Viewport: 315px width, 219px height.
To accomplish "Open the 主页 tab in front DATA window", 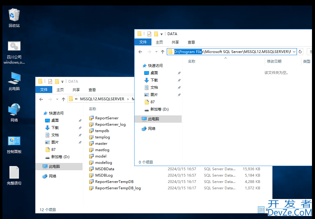I will pos(159,42).
